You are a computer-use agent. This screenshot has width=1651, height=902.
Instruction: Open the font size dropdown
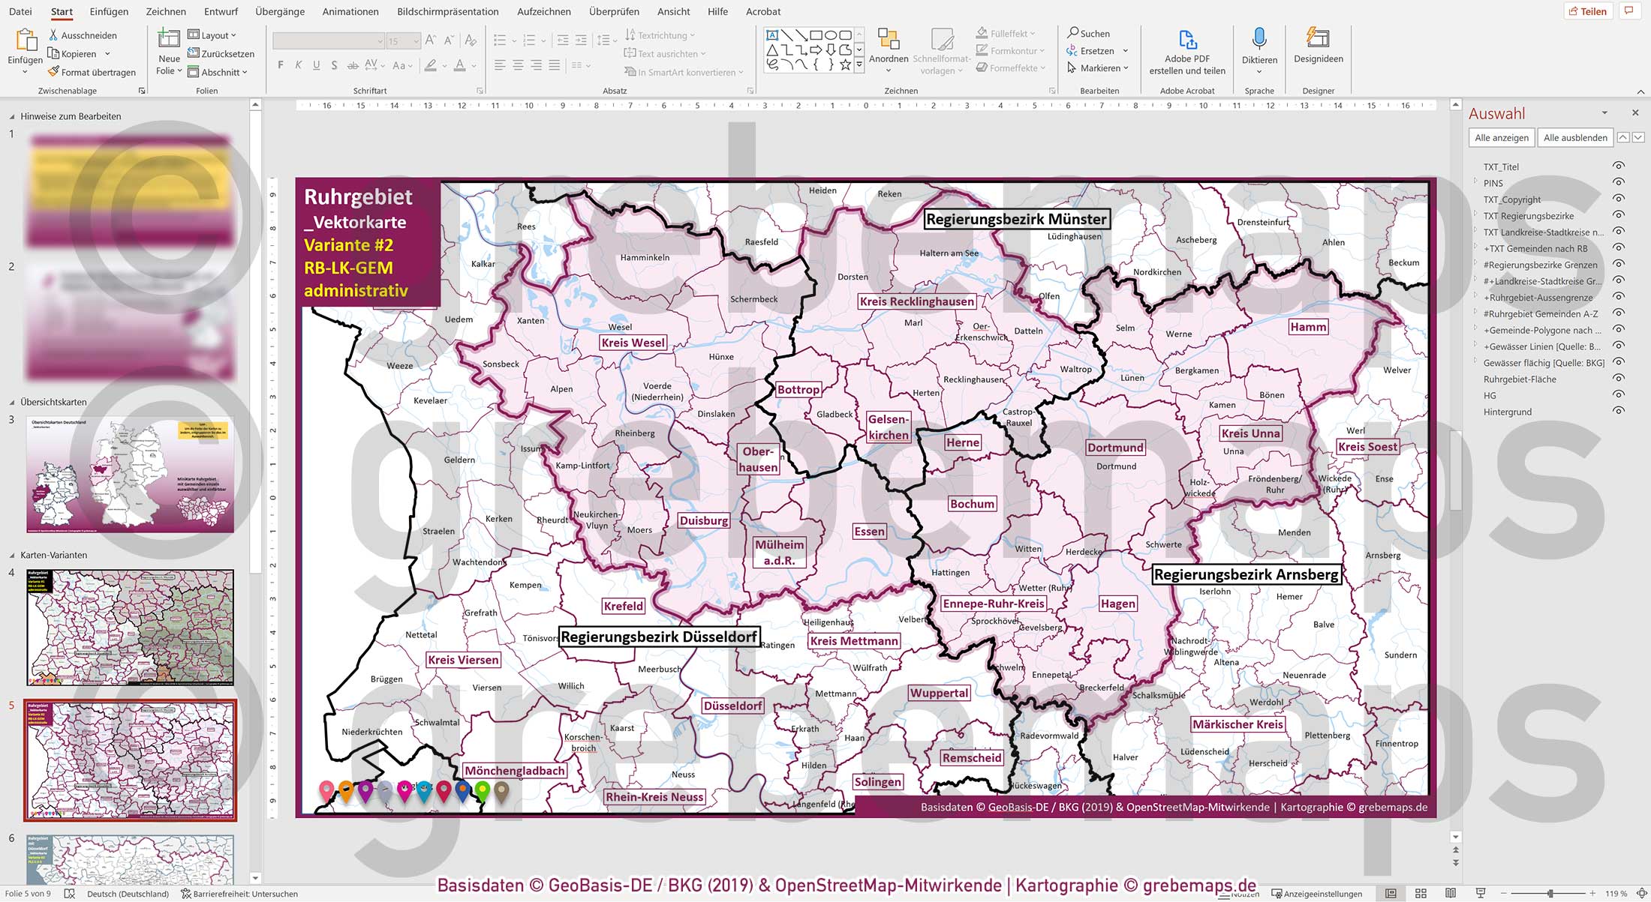(x=418, y=40)
